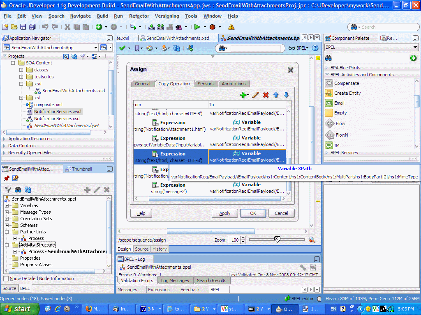The image size is (421, 315).
Task: Click the Move Down blue arrow icon
Action: click(x=286, y=95)
